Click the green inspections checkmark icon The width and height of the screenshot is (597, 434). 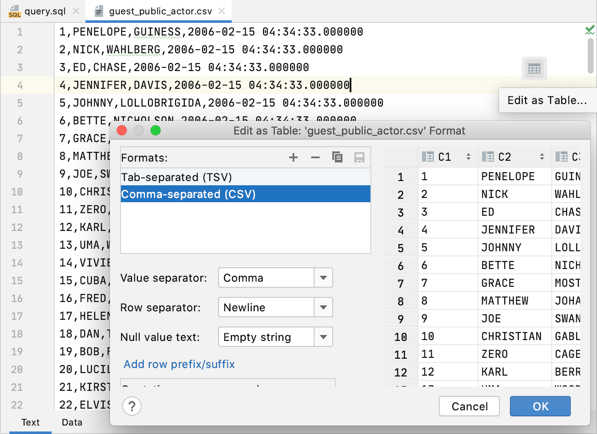tap(590, 30)
